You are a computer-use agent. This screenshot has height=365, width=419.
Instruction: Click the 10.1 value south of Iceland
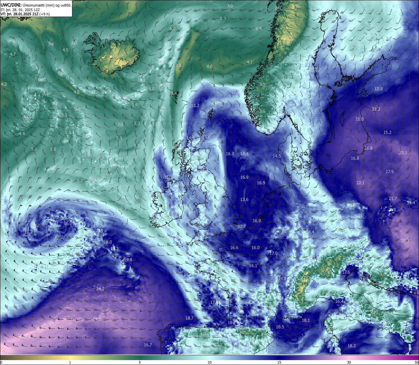141,80
